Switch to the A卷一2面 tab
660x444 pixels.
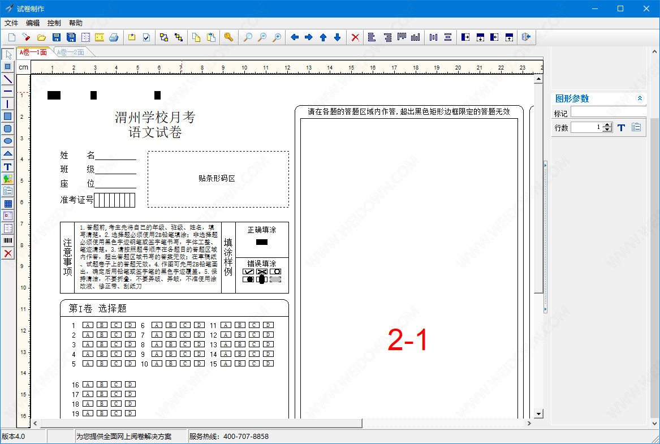pyautogui.click(x=72, y=52)
